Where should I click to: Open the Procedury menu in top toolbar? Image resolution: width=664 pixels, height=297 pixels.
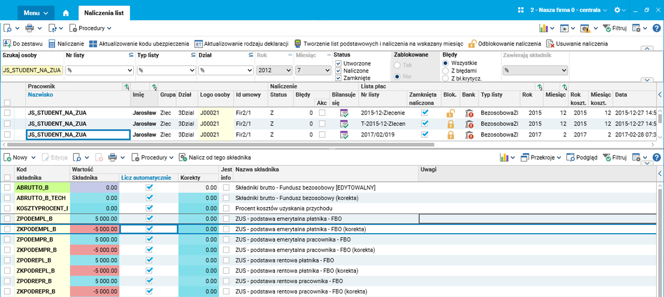click(91, 28)
